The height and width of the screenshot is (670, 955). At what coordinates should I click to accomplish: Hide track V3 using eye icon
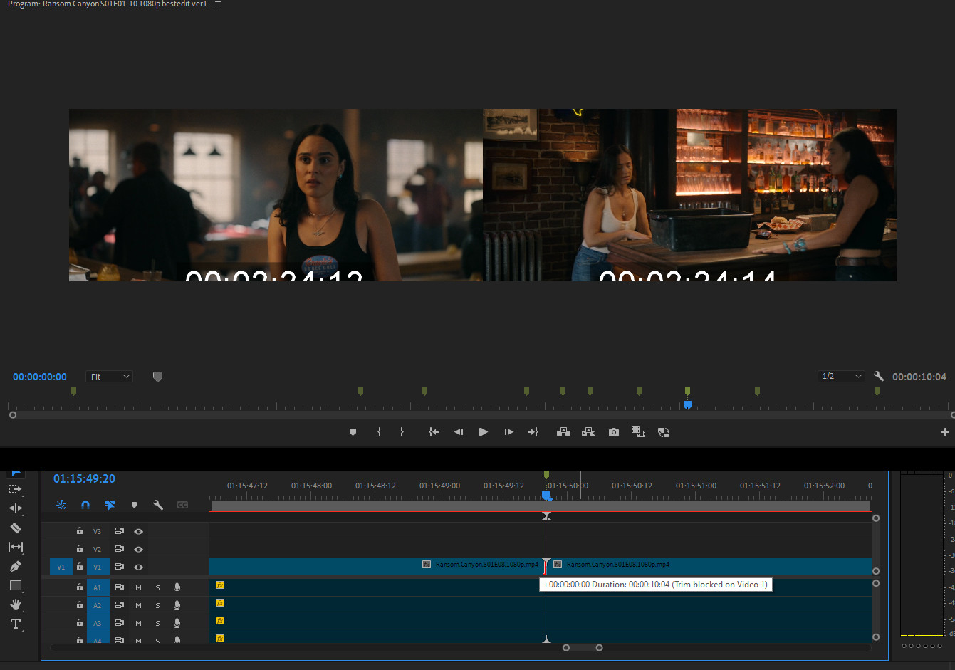coord(139,531)
